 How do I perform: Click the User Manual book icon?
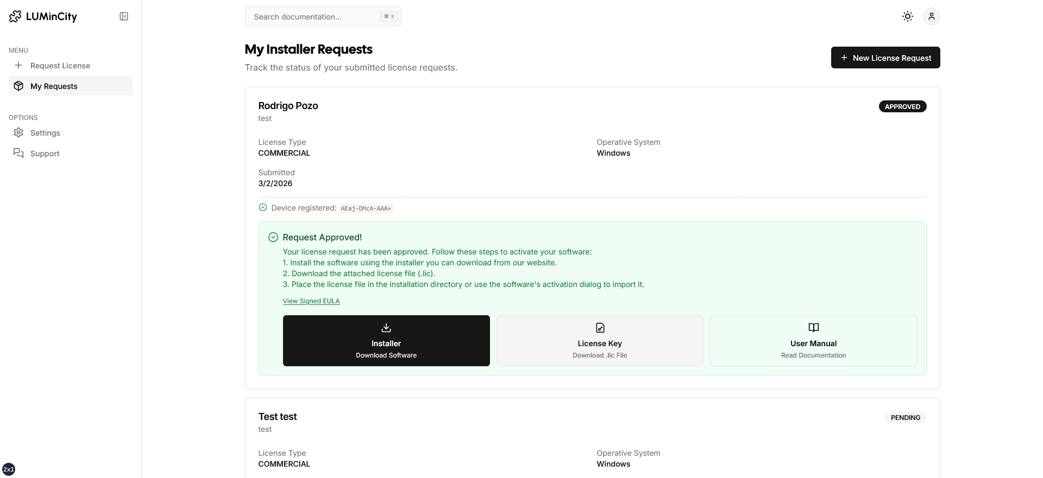pos(813,328)
